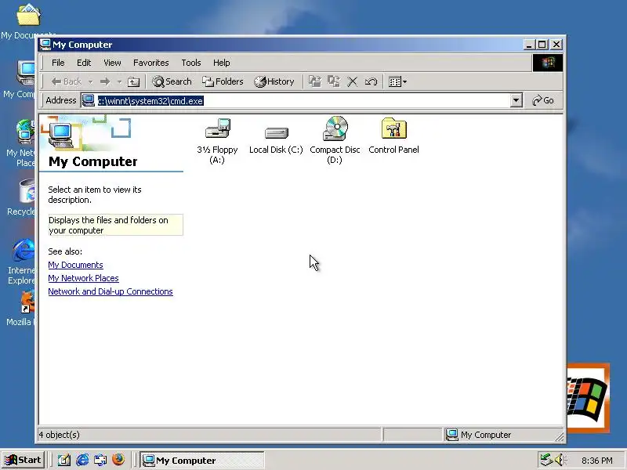Viewport: 627px width, 470px height.
Task: Click the '4 object(s)' status text
Action: (59, 435)
